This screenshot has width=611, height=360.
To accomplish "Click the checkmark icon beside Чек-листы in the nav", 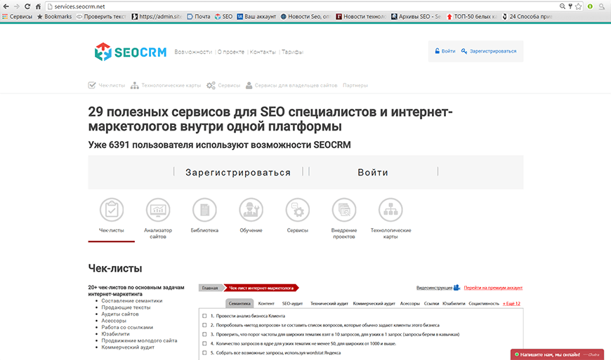I will [x=92, y=85].
